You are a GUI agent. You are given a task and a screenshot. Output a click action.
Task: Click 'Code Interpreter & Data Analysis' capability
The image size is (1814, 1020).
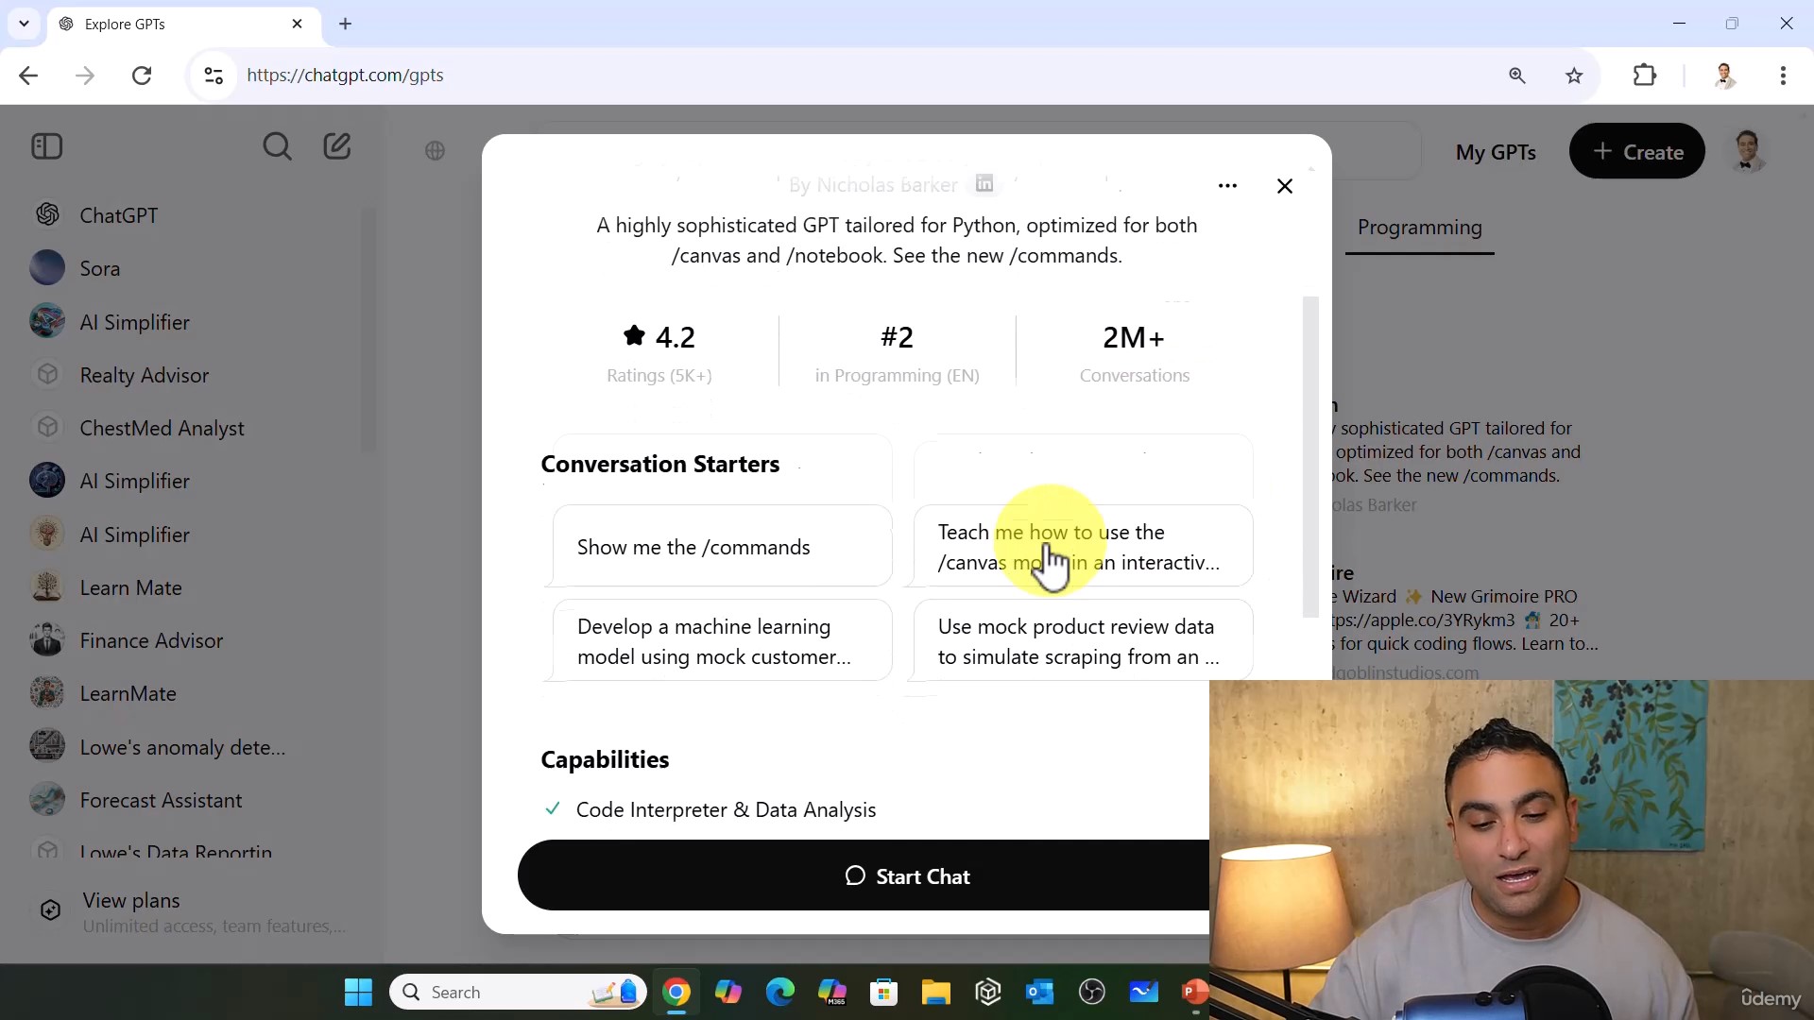(x=726, y=810)
